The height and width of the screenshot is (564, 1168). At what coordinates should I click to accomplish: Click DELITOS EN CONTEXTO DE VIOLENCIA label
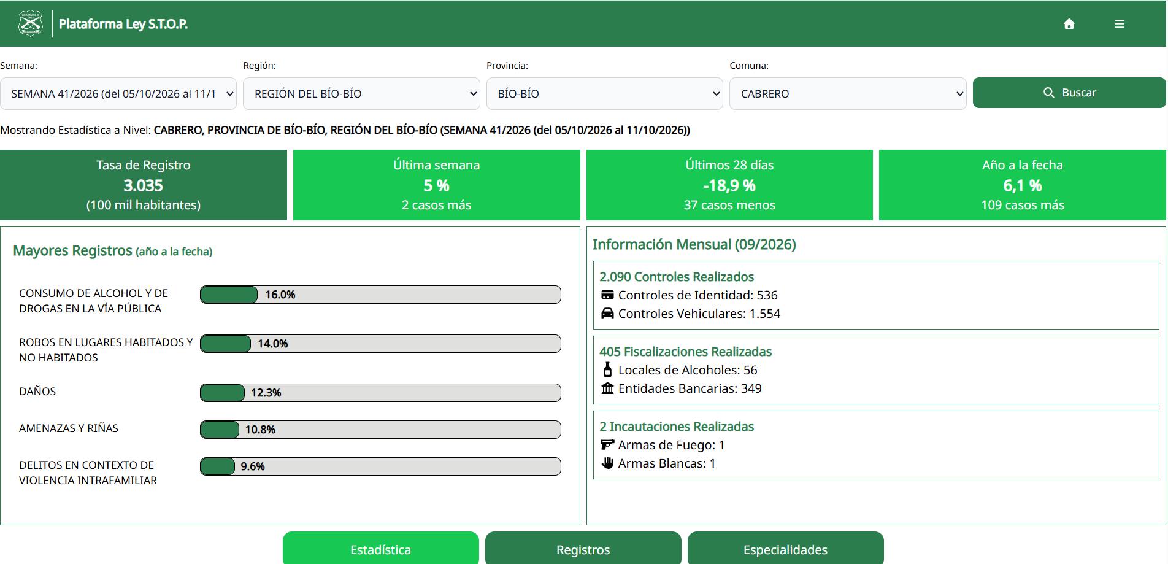coord(88,473)
